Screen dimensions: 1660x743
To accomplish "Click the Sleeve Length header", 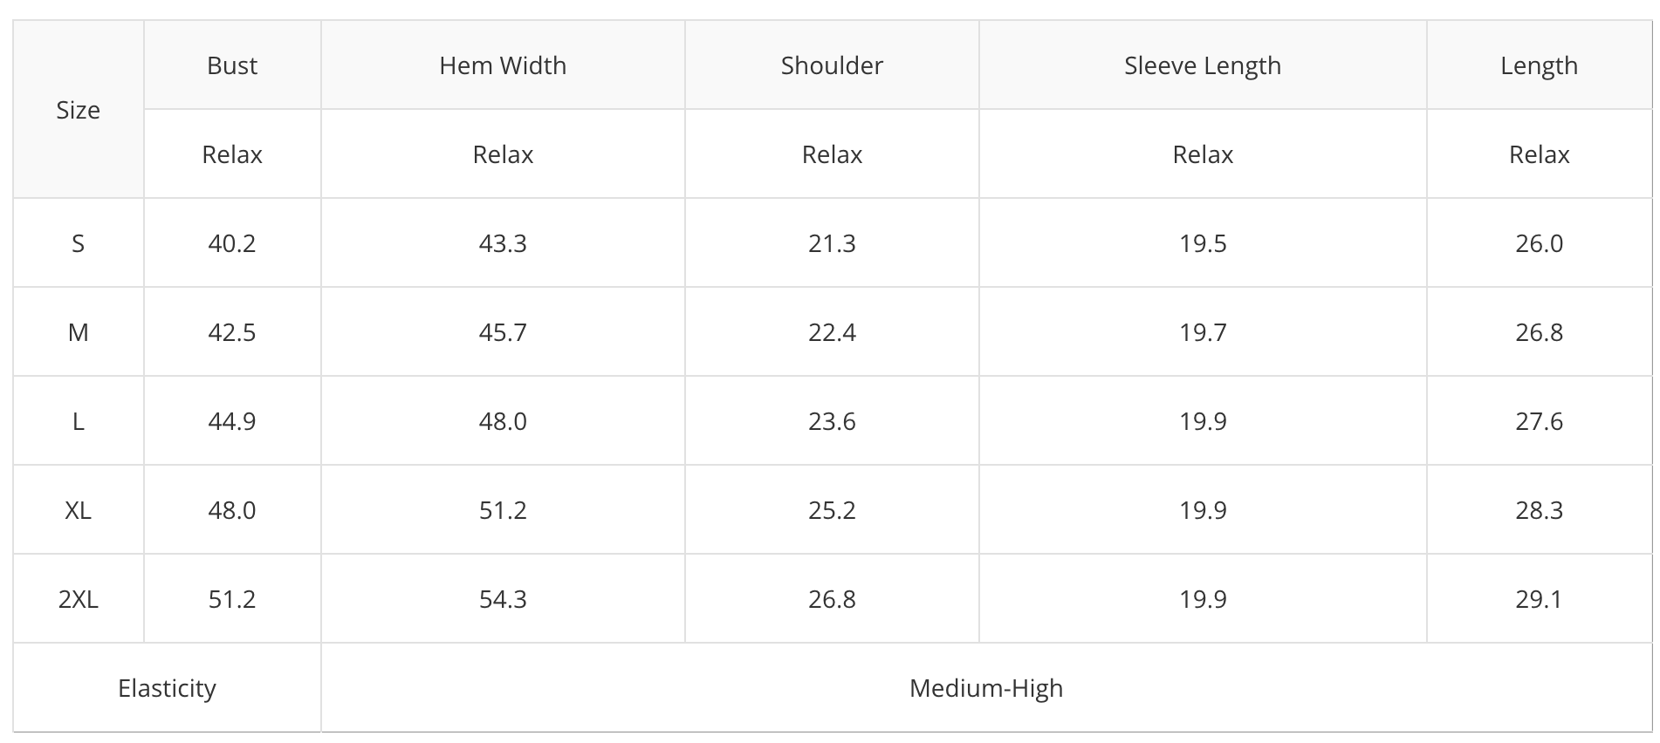I will 1203,65.
